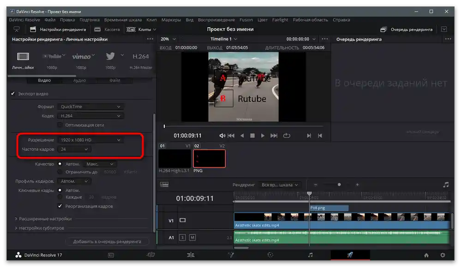Solo the A1 audio track
This screenshot has width=461, height=267.
tap(182, 237)
